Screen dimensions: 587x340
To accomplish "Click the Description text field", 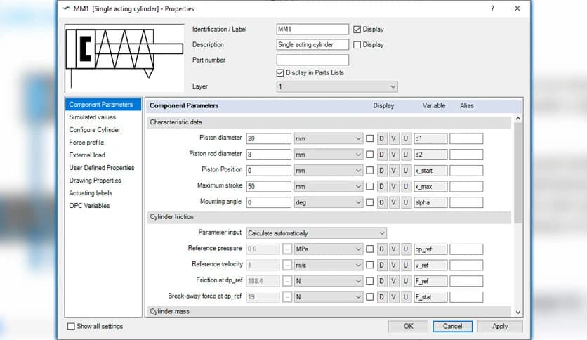I will click(x=312, y=44).
